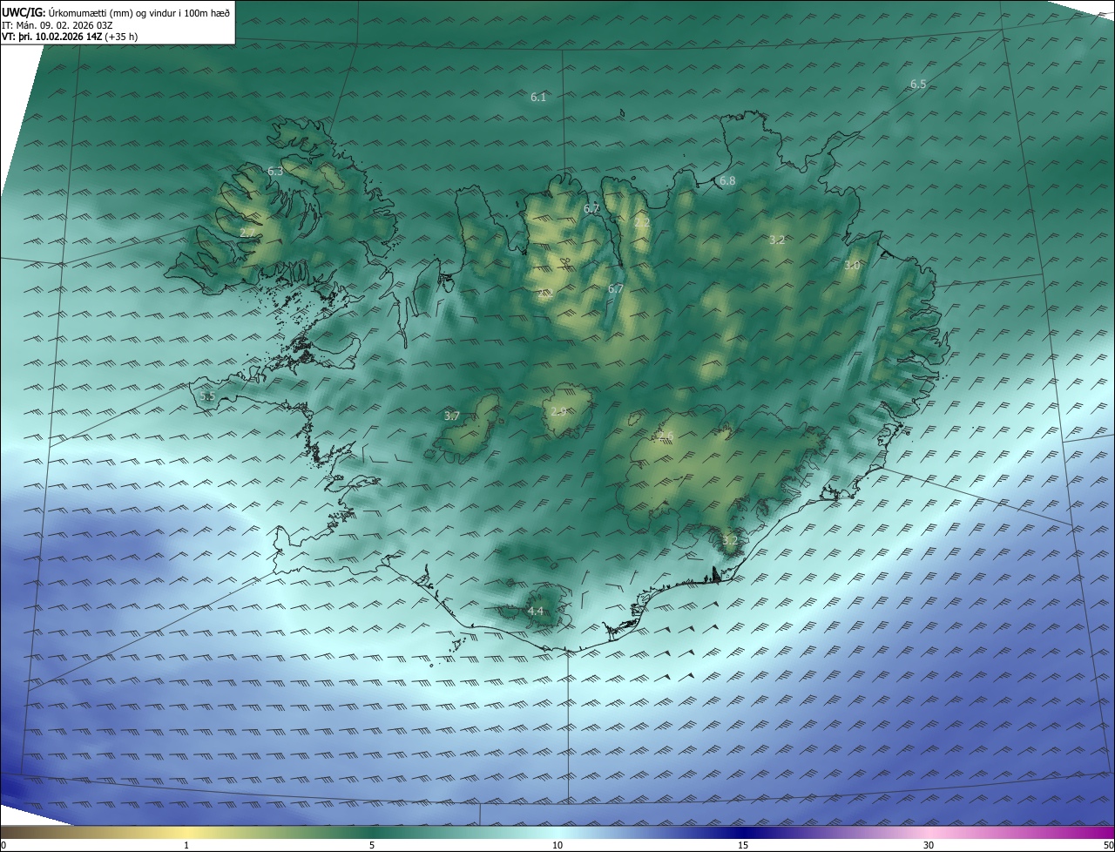Click the 2.7 value on the map
The image size is (1115, 852).
248,233
